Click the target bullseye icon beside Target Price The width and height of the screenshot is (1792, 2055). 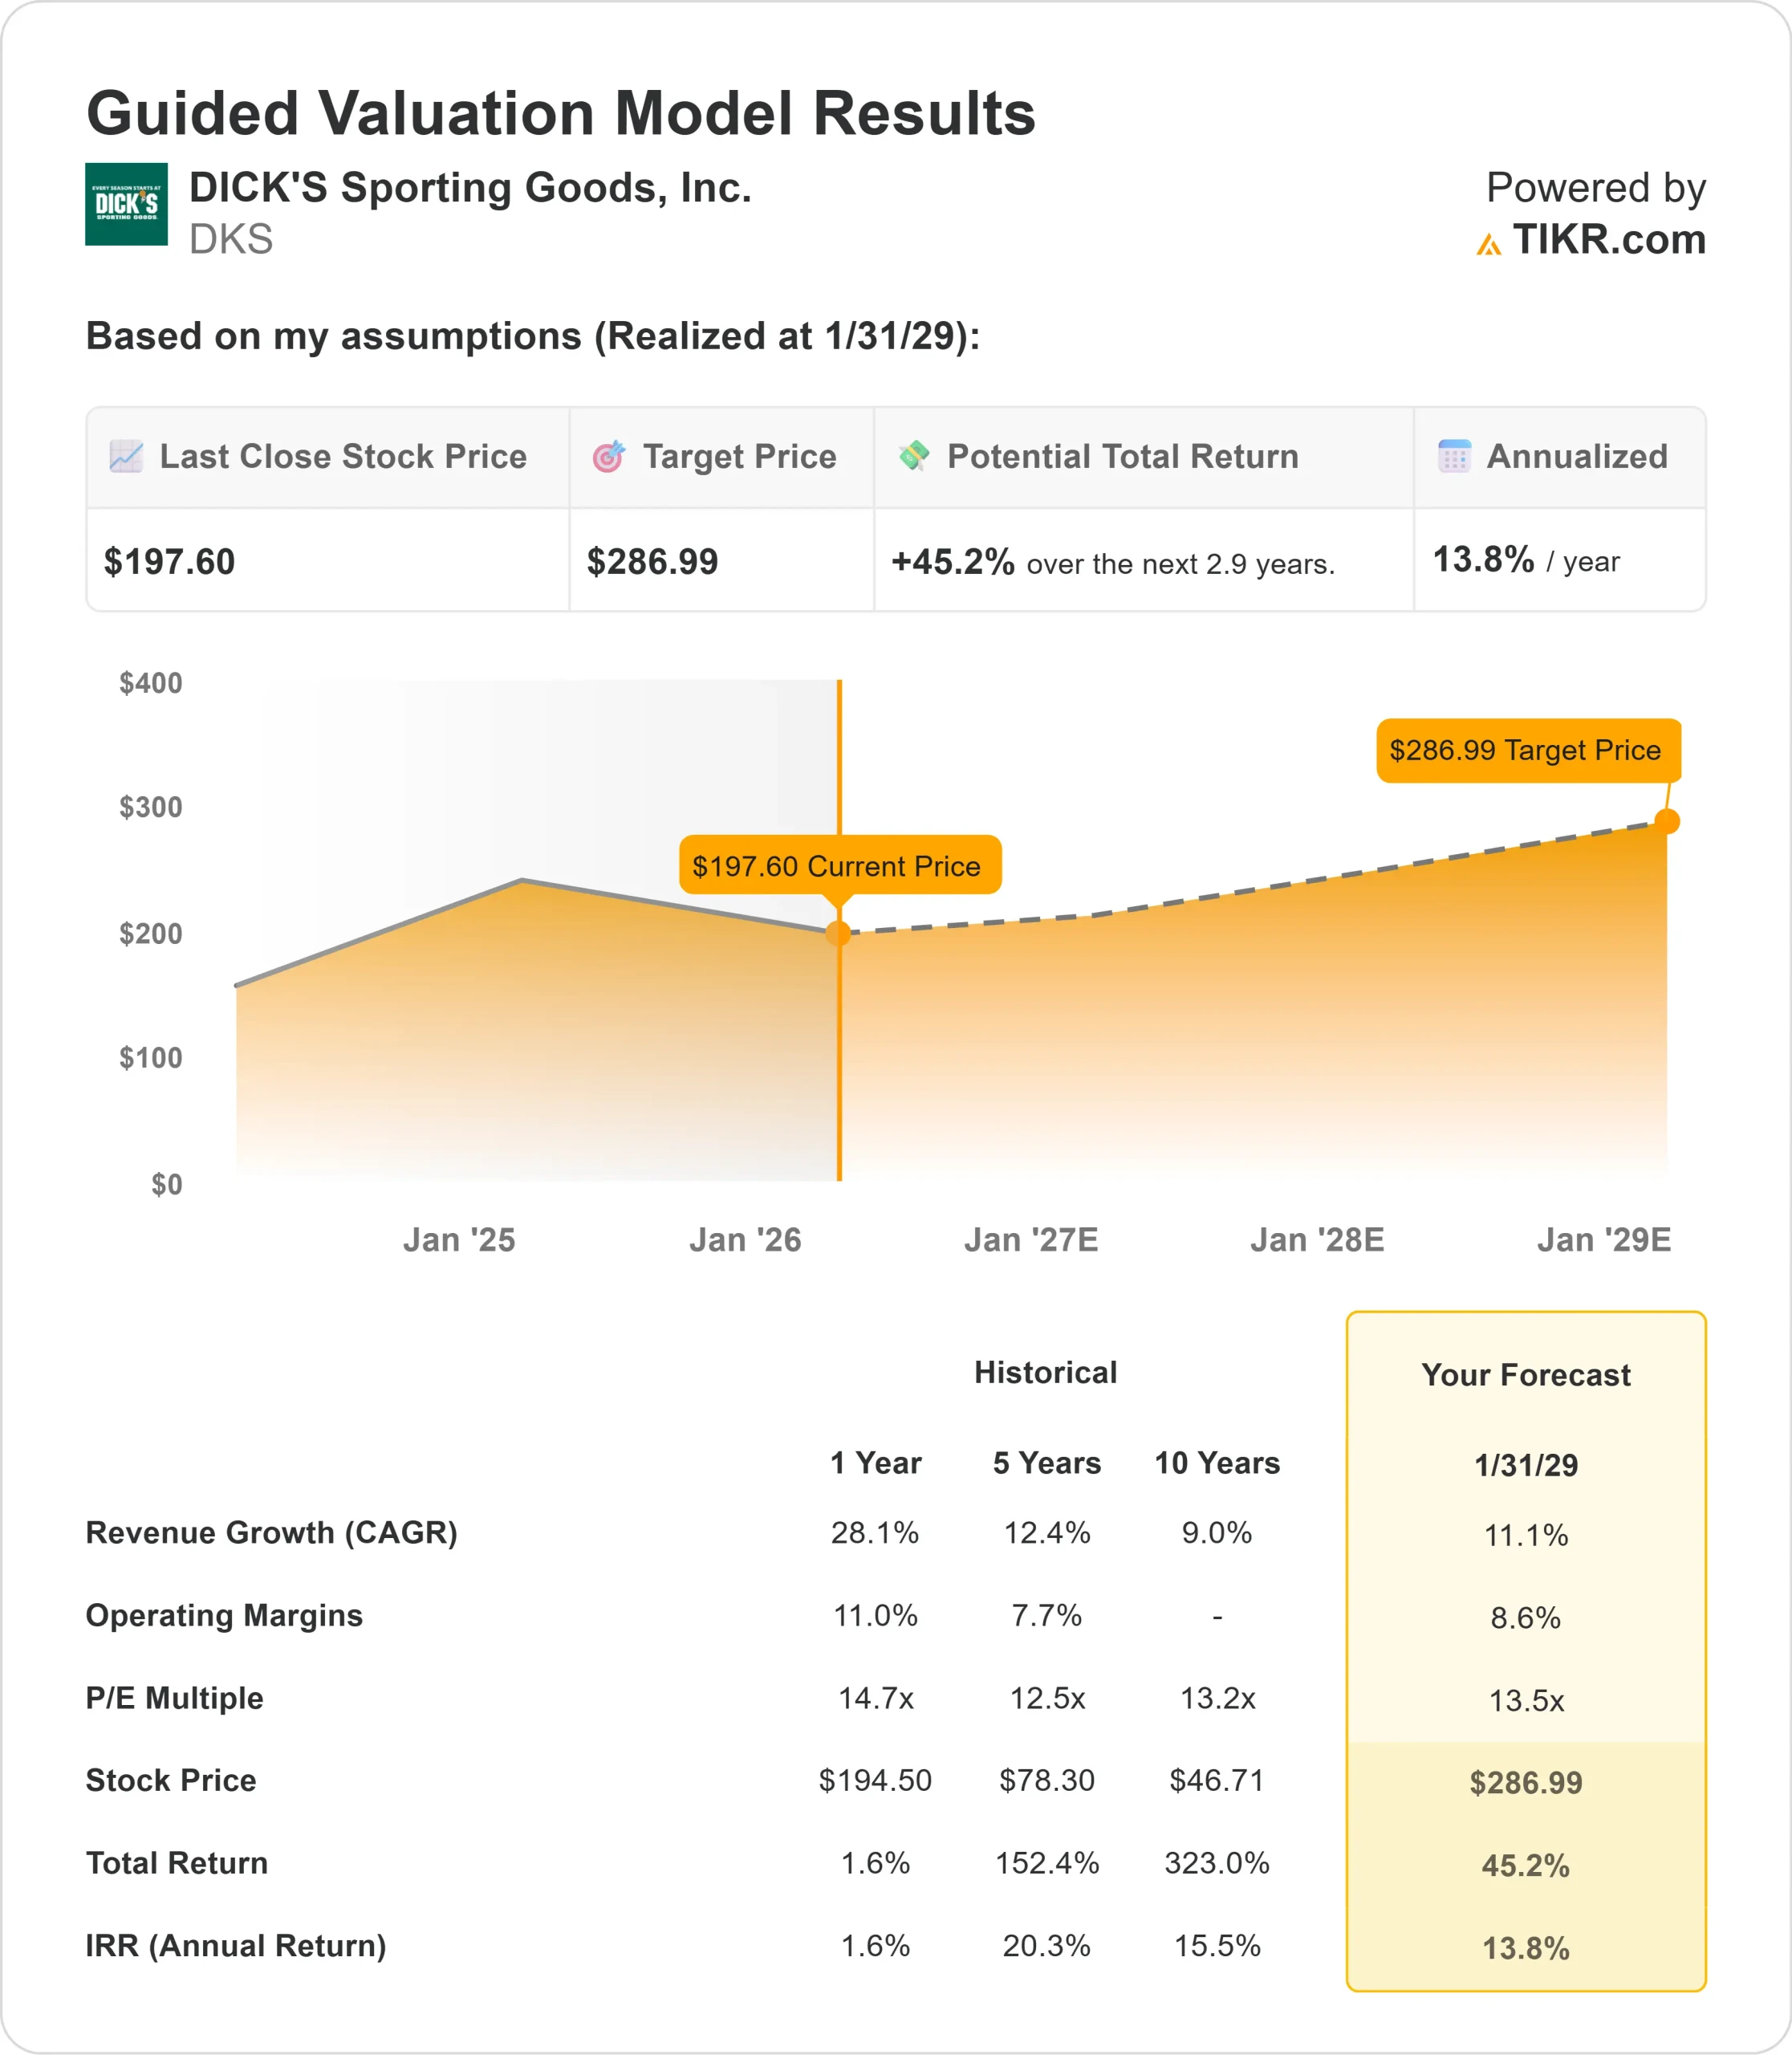coord(608,456)
